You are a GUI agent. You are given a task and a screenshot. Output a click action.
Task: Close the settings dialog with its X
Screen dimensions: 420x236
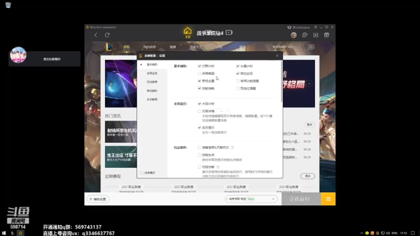[277, 56]
